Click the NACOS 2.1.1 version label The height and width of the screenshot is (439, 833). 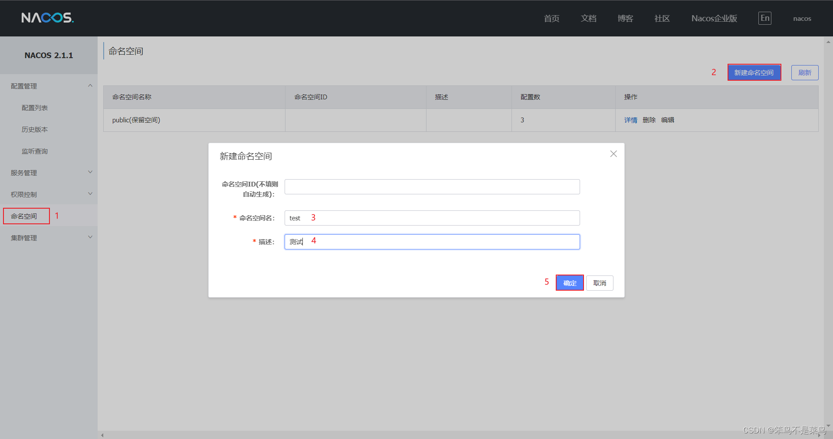coord(49,56)
